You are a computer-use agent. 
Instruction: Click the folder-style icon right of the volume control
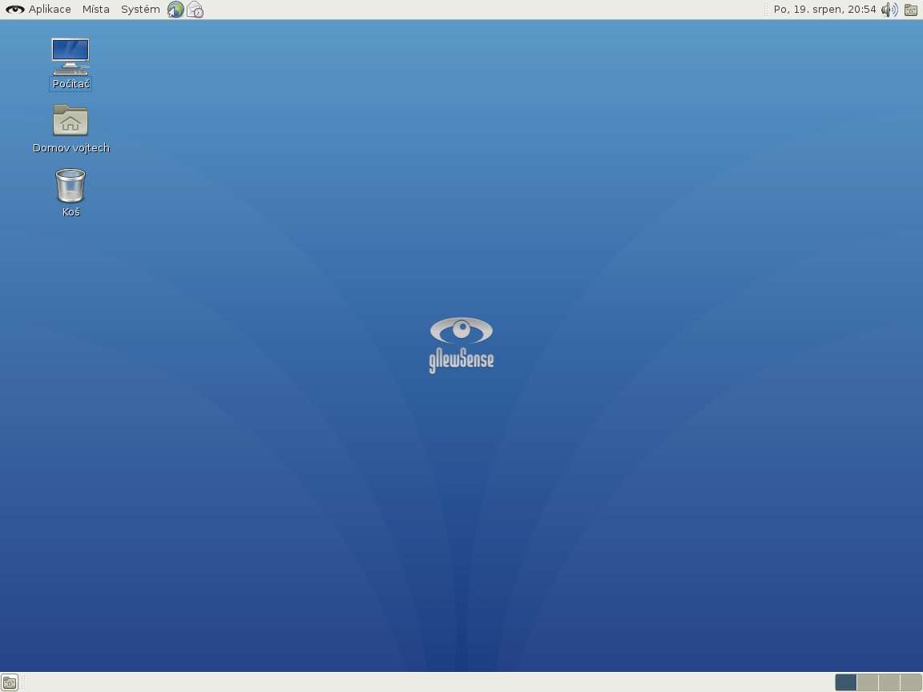click(x=911, y=10)
